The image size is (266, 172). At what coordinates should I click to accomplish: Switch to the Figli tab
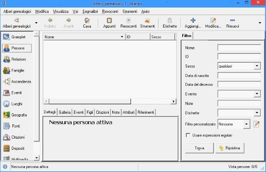click(x=90, y=112)
